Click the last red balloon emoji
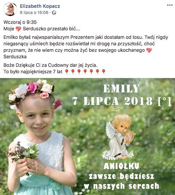175x195 pixels. pyautogui.click(x=104, y=72)
